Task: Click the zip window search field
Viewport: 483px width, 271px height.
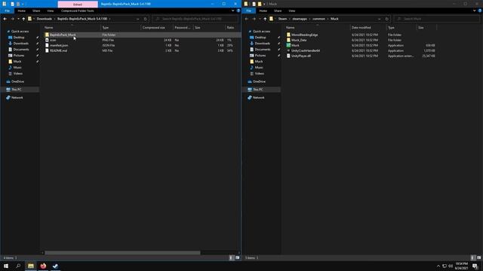Action: click(195, 19)
